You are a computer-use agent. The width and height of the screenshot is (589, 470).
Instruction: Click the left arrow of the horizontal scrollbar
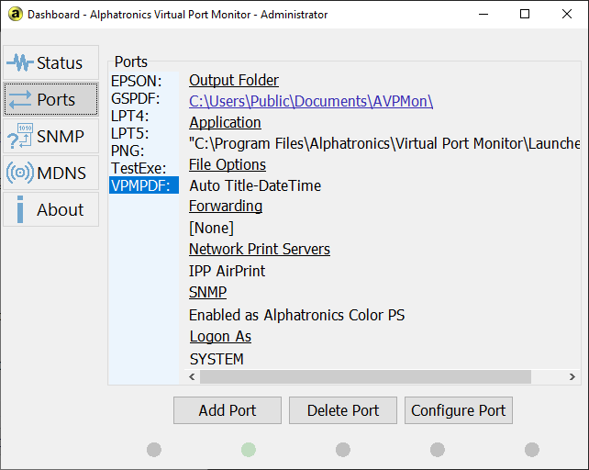pos(193,377)
